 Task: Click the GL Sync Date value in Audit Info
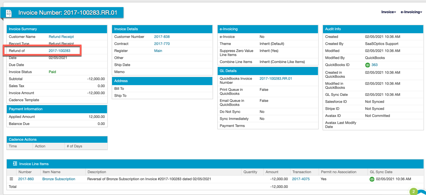point(382,95)
